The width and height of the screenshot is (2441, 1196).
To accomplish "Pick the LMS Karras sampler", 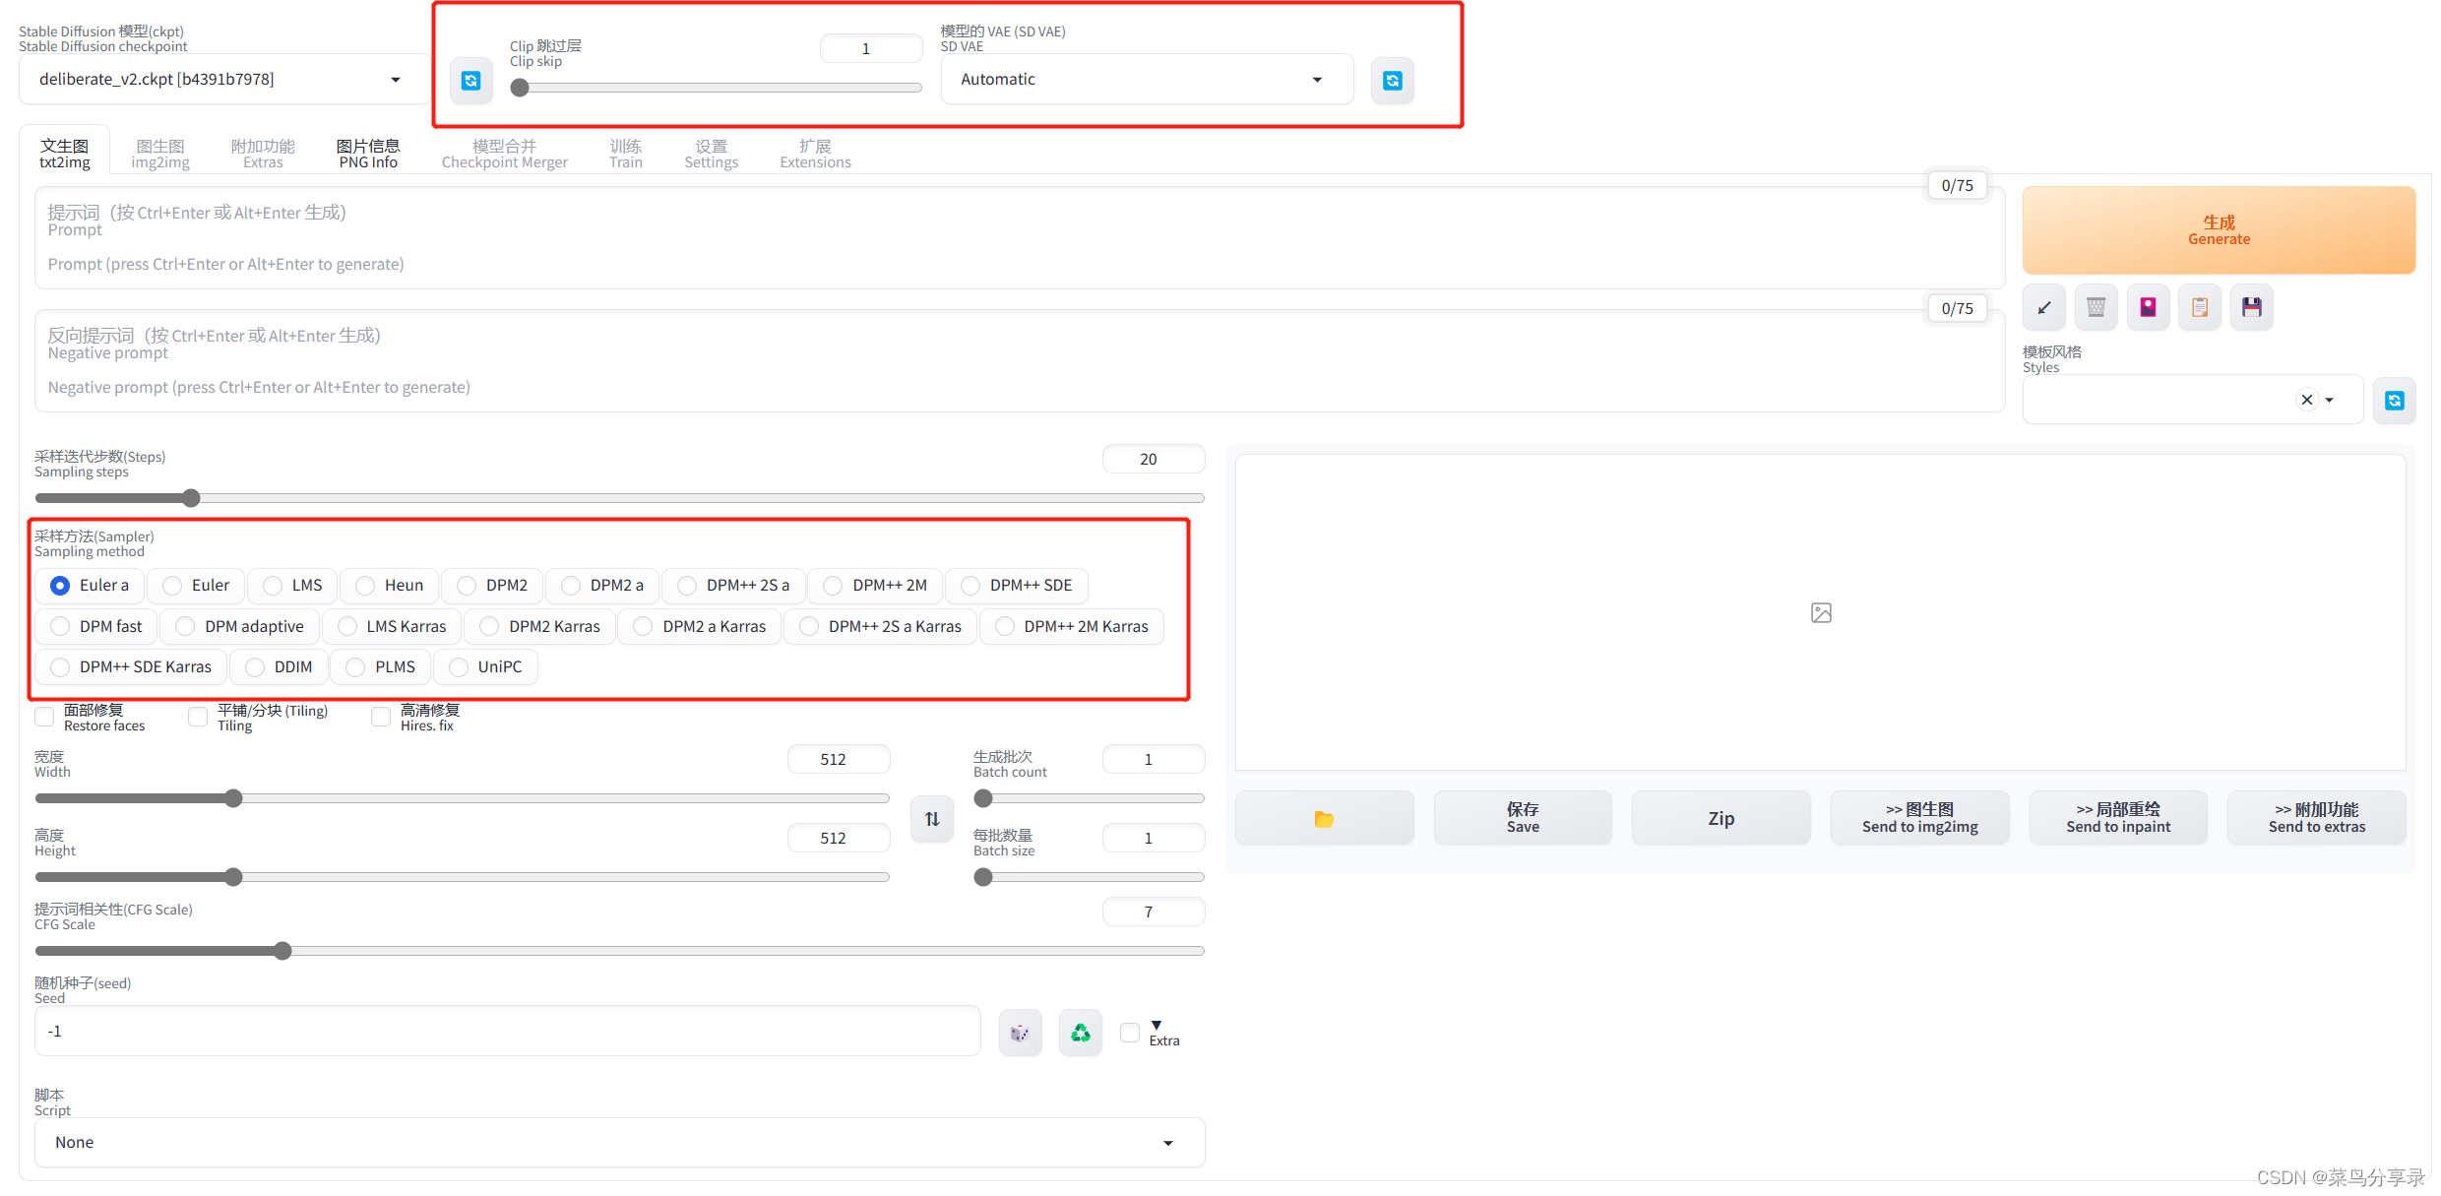I will point(392,626).
